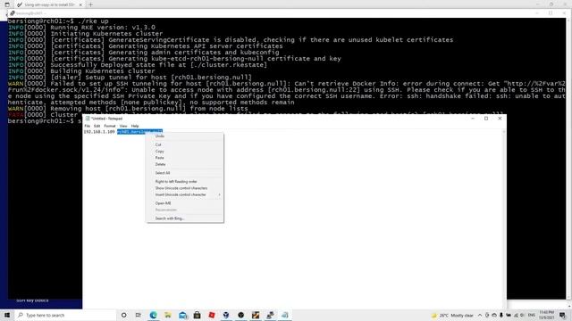Close the Notepad window

pyautogui.click(x=500, y=119)
